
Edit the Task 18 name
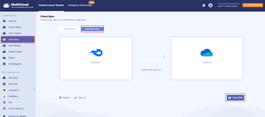coord(80,98)
